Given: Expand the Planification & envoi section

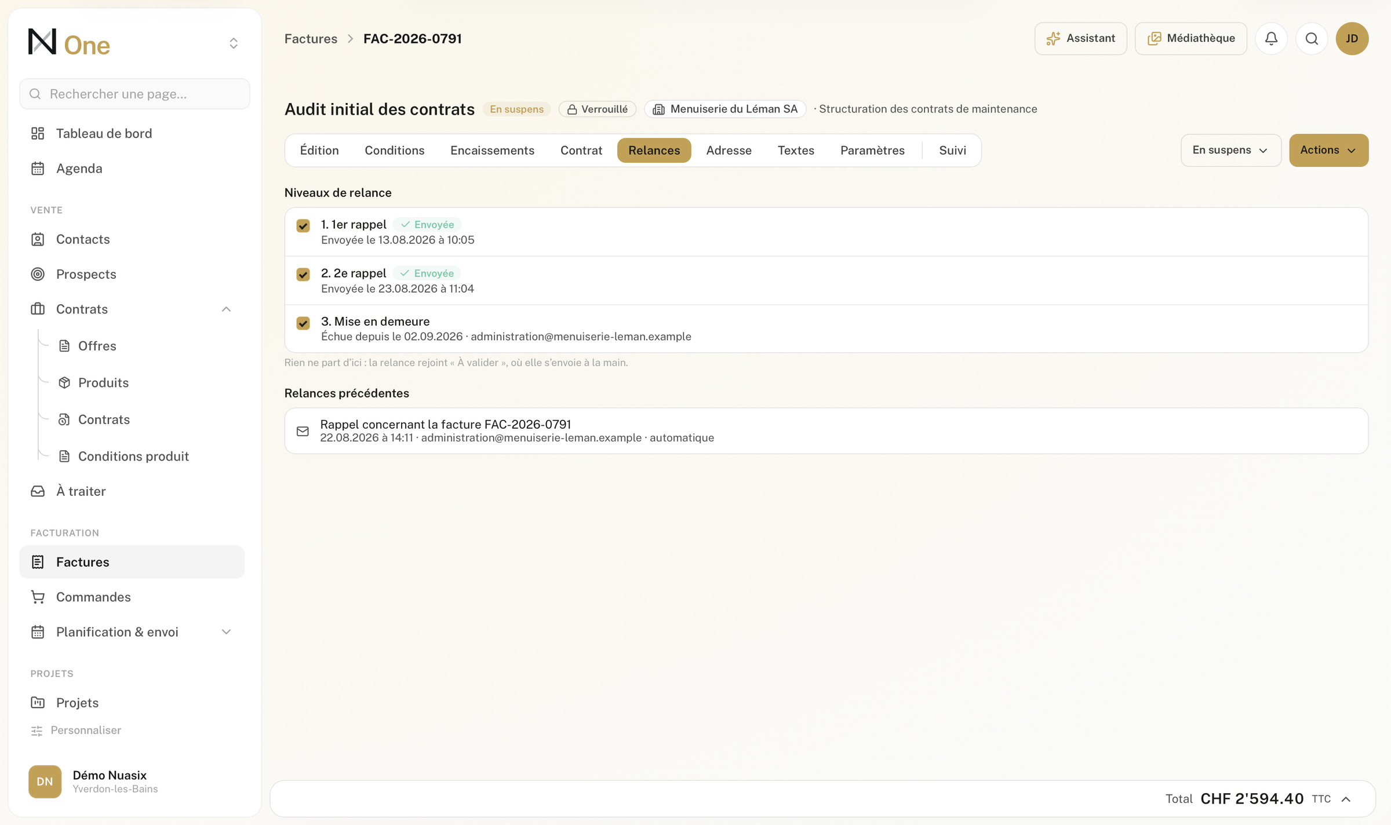Looking at the screenshot, I should tap(226, 632).
